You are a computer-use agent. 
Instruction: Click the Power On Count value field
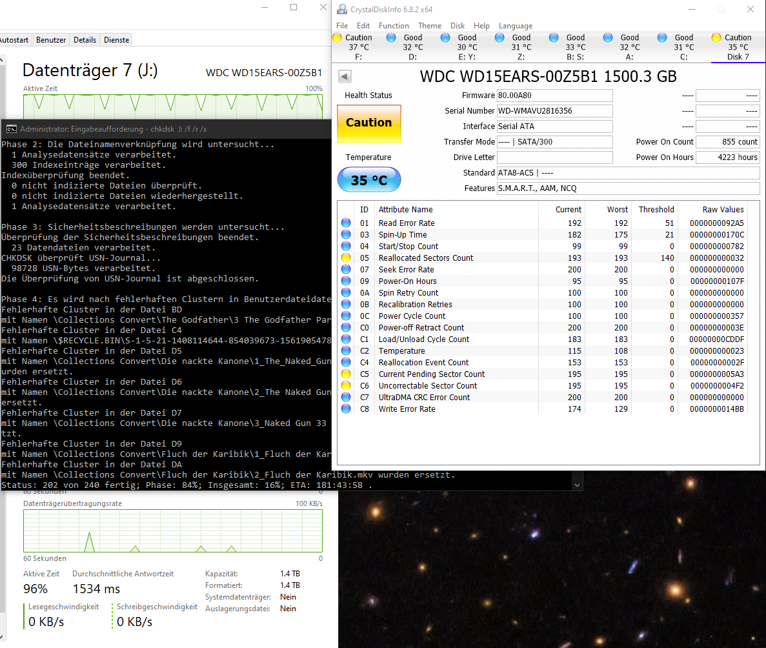727,142
